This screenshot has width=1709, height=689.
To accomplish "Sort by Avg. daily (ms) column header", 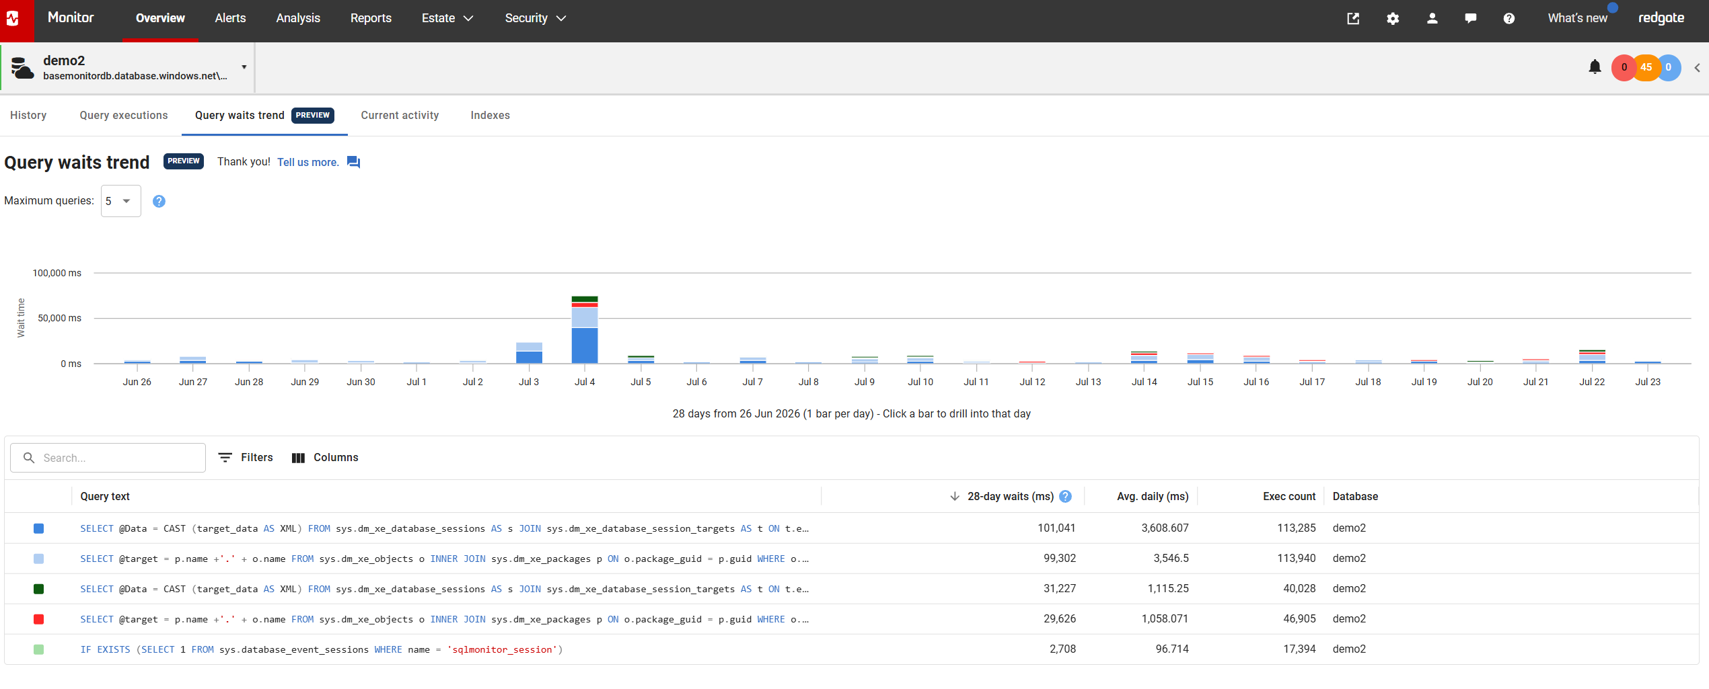I will pos(1153,496).
